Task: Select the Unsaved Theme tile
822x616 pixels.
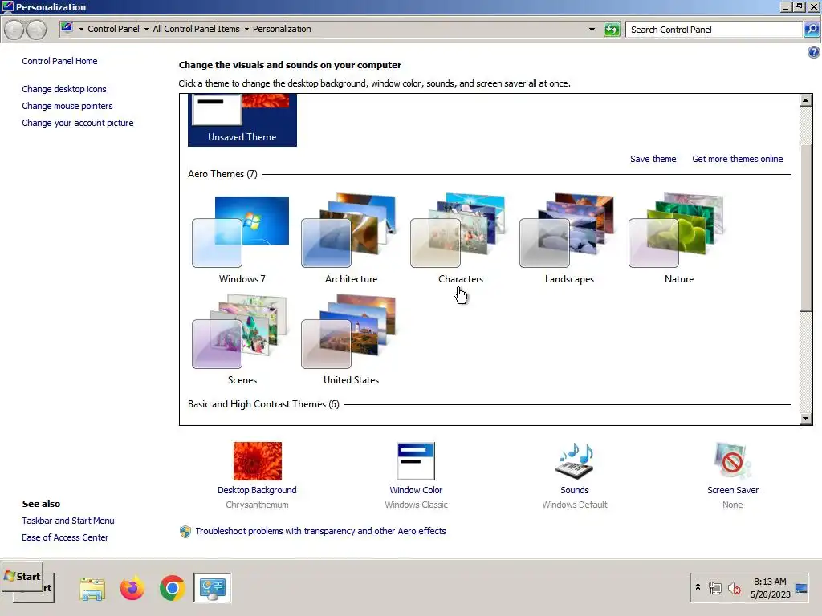Action: (242, 120)
